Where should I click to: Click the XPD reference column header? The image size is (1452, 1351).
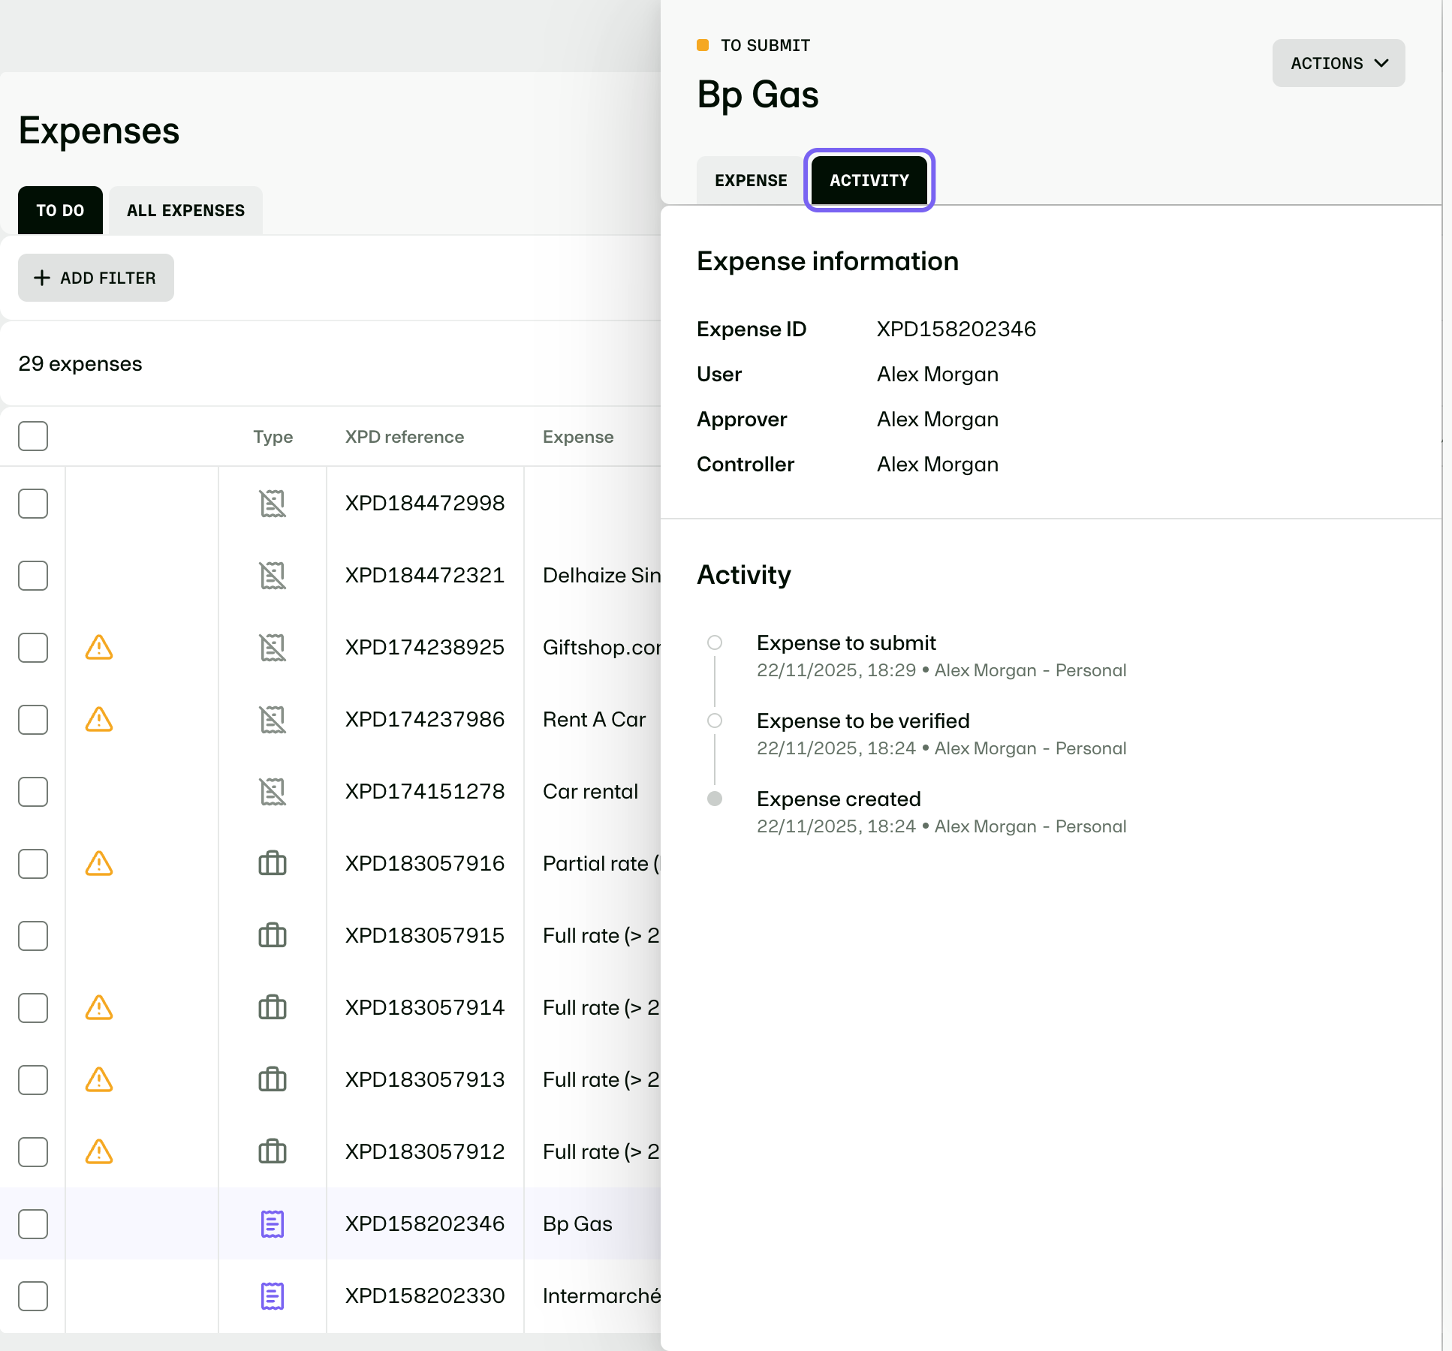(x=405, y=437)
